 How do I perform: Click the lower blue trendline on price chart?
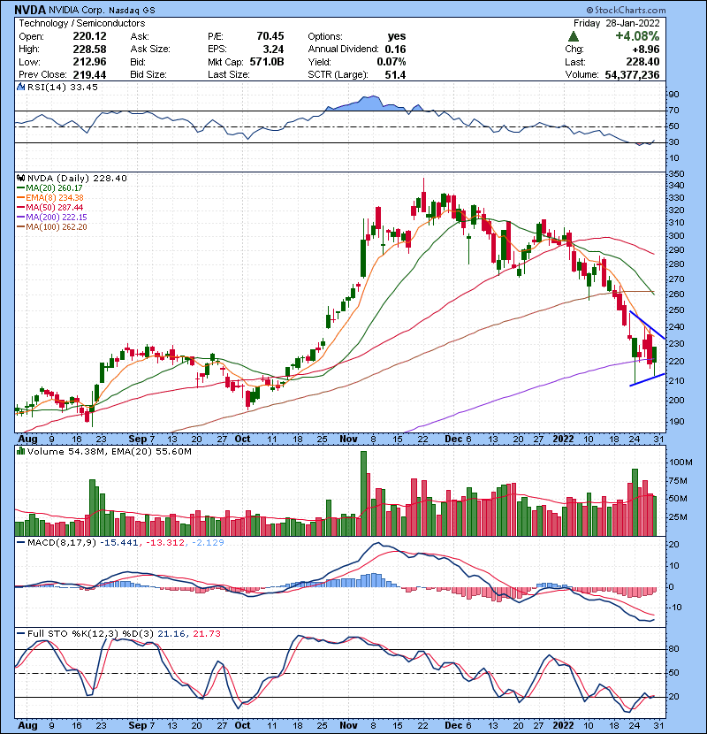pos(648,379)
